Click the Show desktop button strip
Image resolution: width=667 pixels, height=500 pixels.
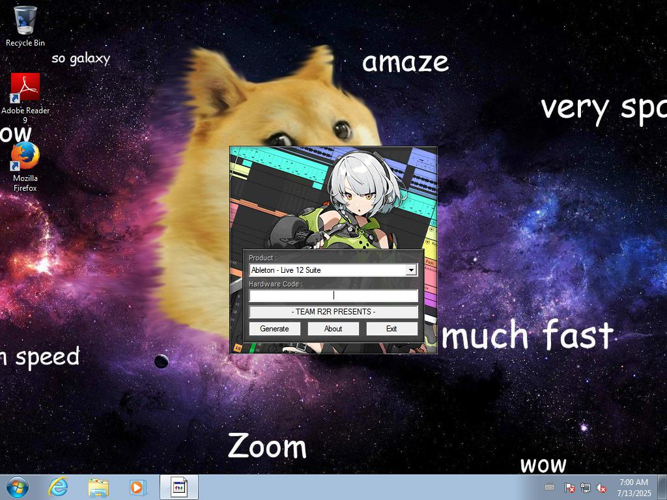[662, 487]
